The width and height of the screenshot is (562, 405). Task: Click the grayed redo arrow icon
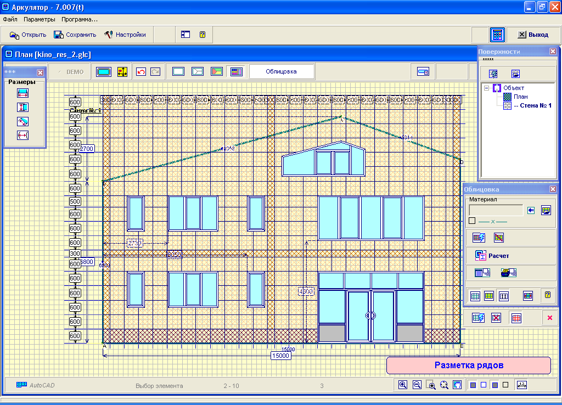pyautogui.click(x=155, y=72)
